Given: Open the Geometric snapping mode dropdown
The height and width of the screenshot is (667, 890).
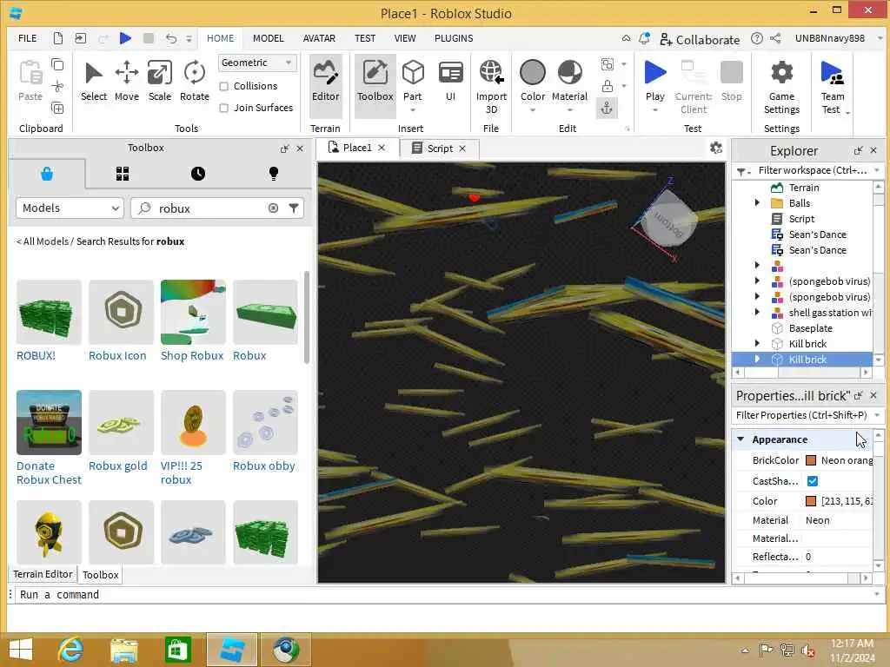Looking at the screenshot, I should pyautogui.click(x=257, y=63).
